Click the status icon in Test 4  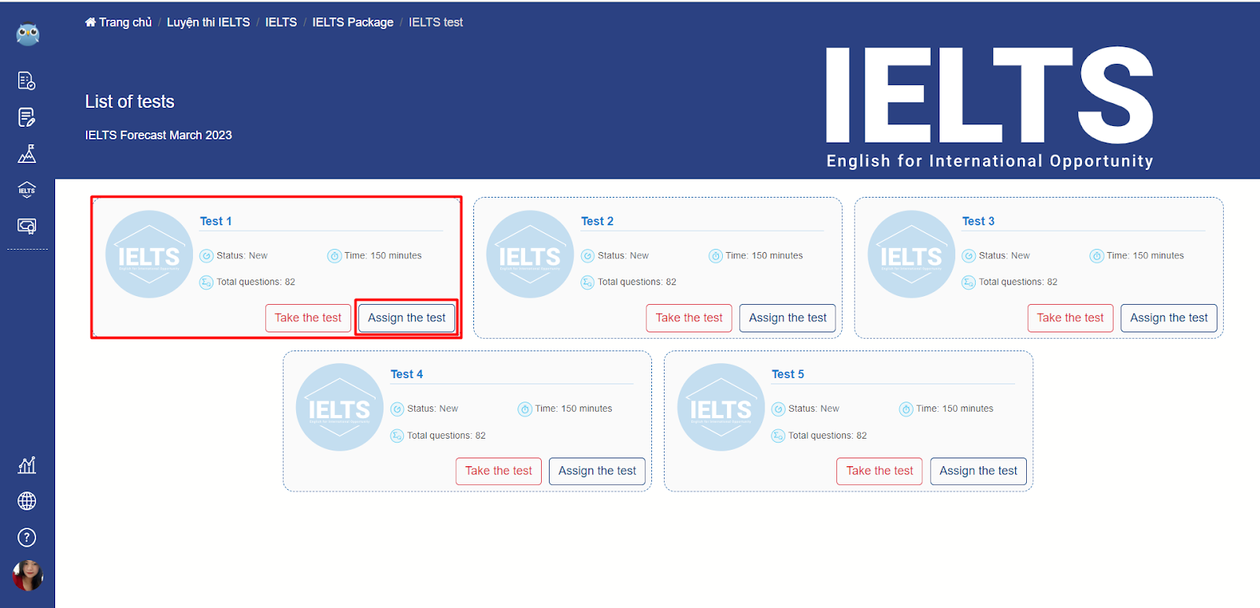pos(397,409)
